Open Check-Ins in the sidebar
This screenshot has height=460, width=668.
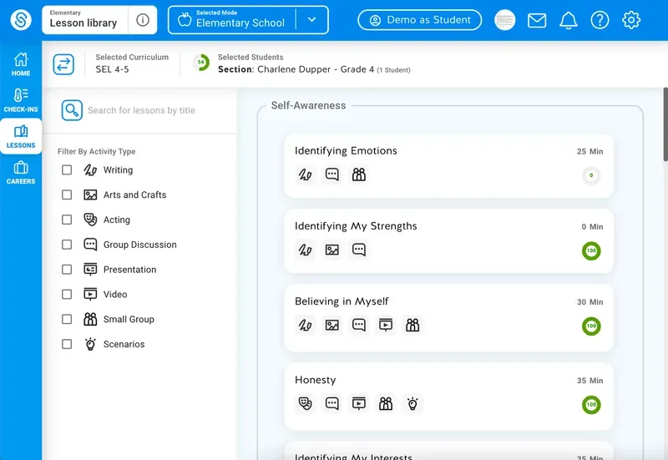coord(21,100)
